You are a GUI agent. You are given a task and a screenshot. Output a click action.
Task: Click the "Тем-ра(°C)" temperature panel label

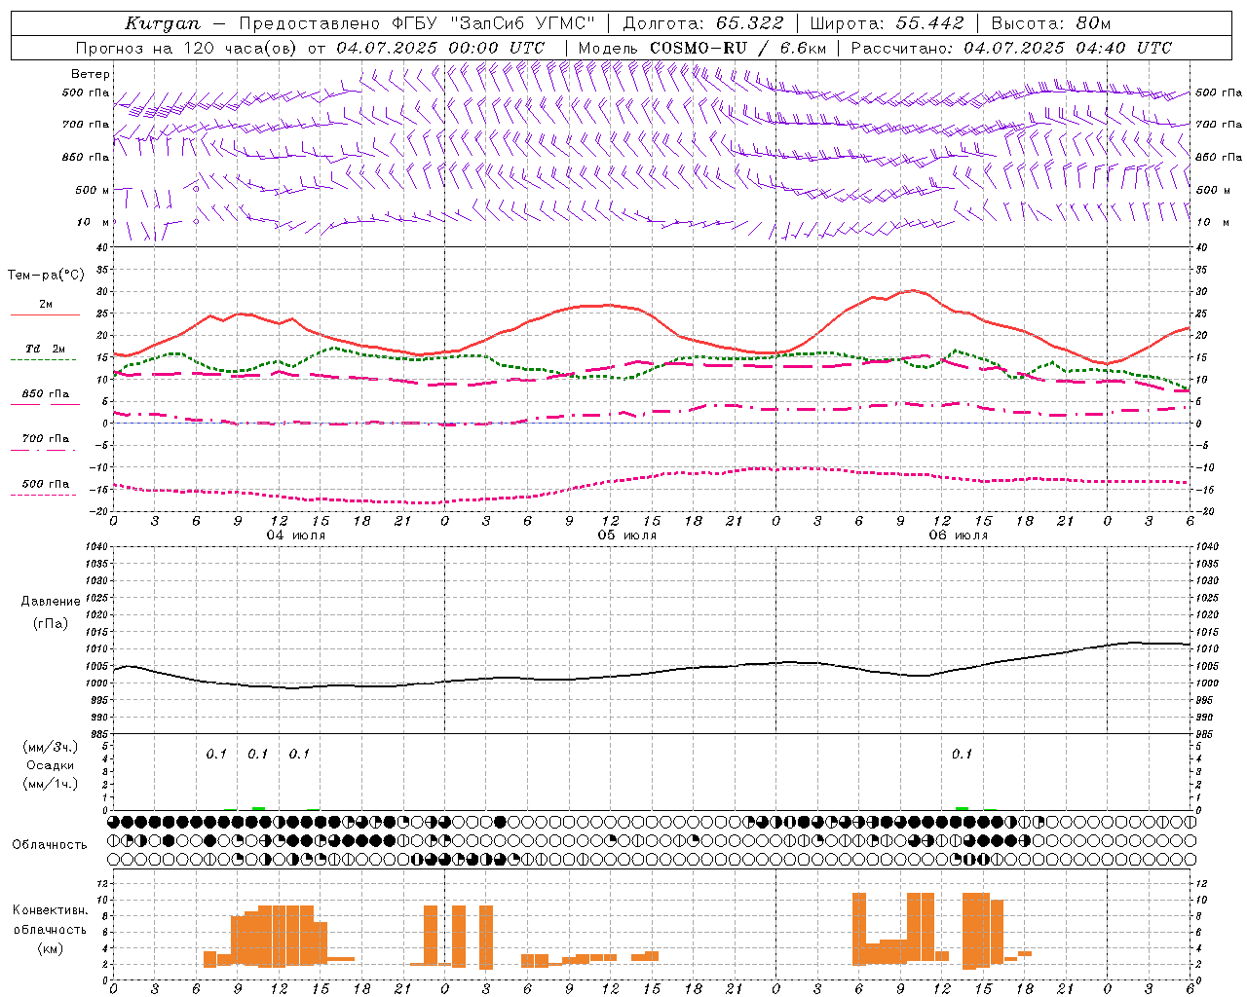click(46, 276)
